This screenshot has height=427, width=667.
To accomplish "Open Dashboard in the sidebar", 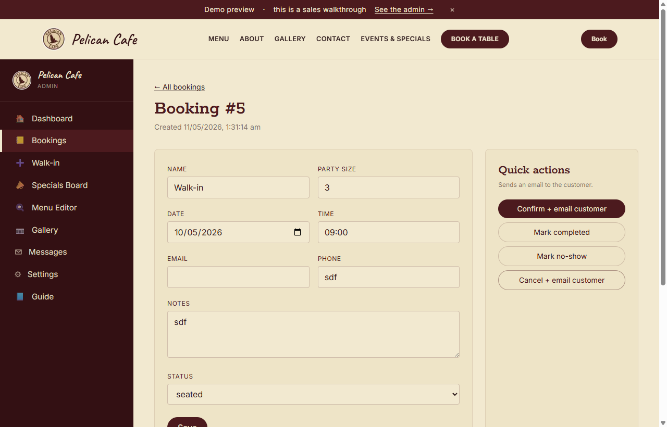I will click(67, 119).
